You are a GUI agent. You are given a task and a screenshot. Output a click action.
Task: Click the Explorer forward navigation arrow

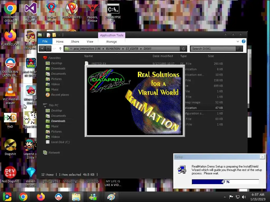48,49
